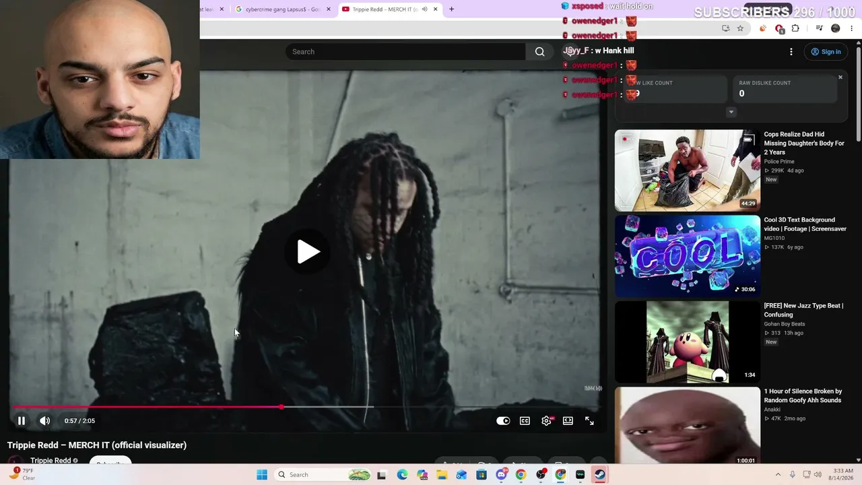This screenshot has width=862, height=485.
Task: Mute the video volume speaker icon
Action: (x=44, y=421)
